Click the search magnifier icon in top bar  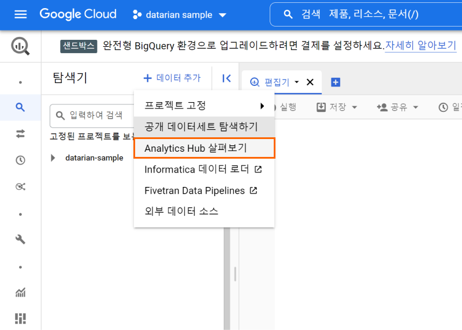coord(288,14)
